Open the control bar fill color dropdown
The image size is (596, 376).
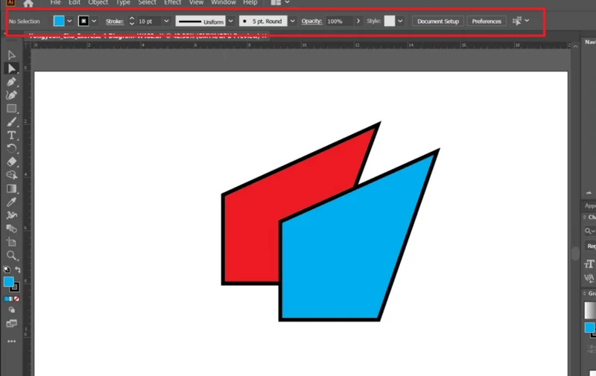[69, 22]
